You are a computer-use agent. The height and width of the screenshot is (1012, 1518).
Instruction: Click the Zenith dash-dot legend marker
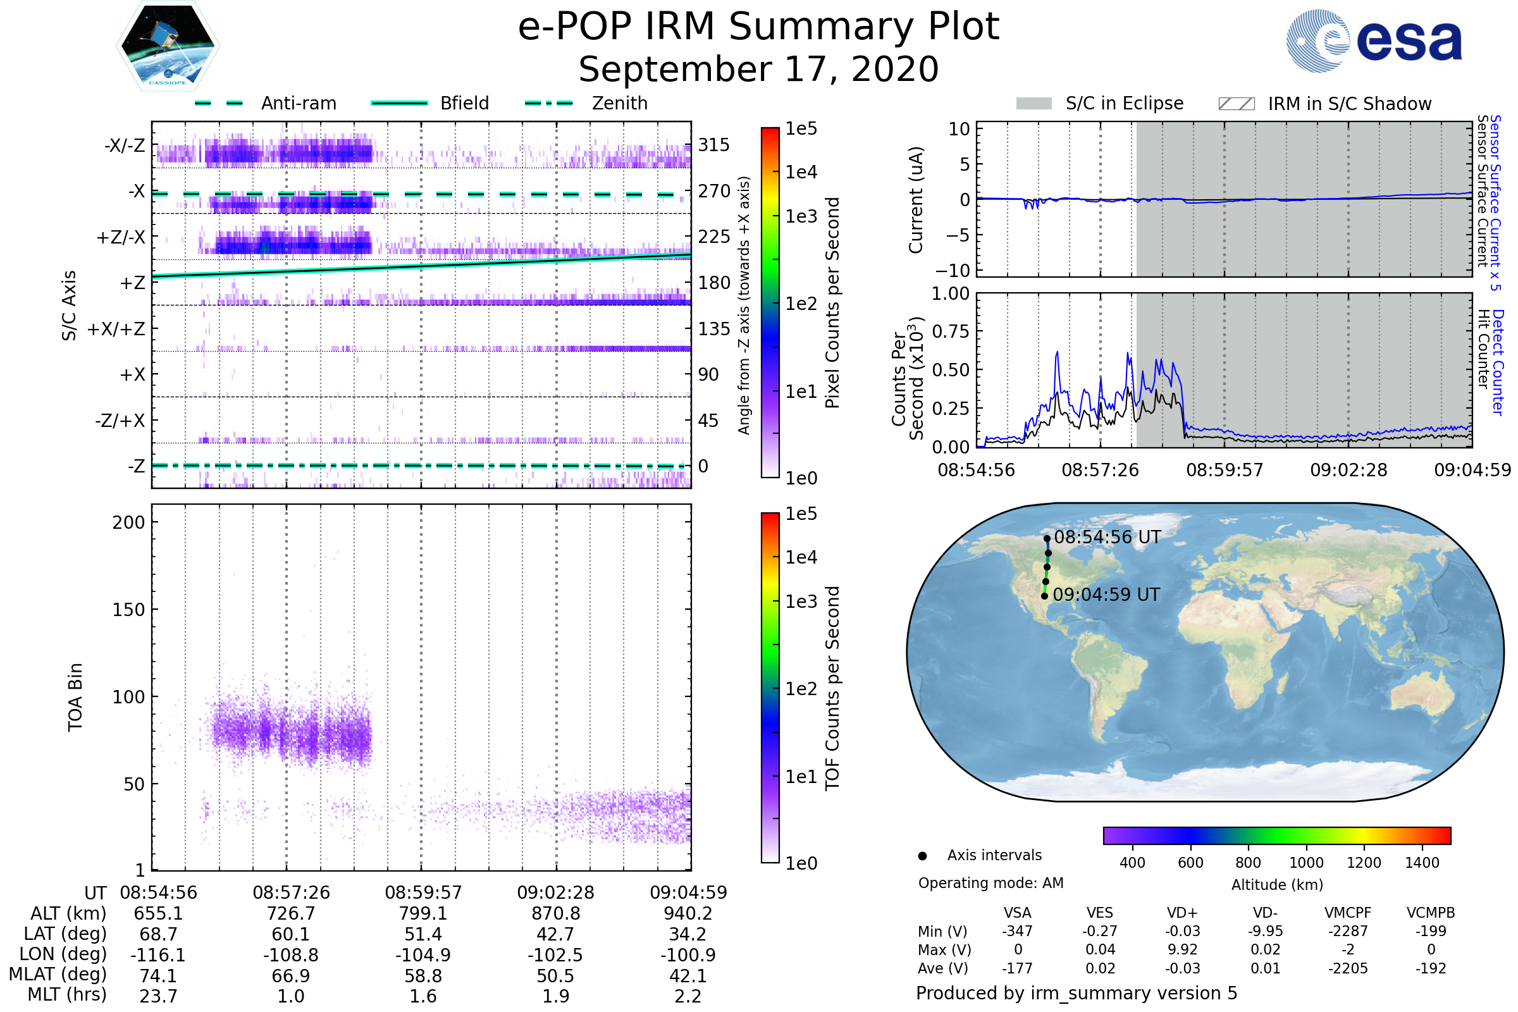click(548, 103)
